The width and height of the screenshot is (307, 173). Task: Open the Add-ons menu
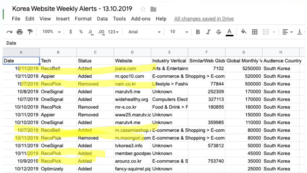[141, 19]
